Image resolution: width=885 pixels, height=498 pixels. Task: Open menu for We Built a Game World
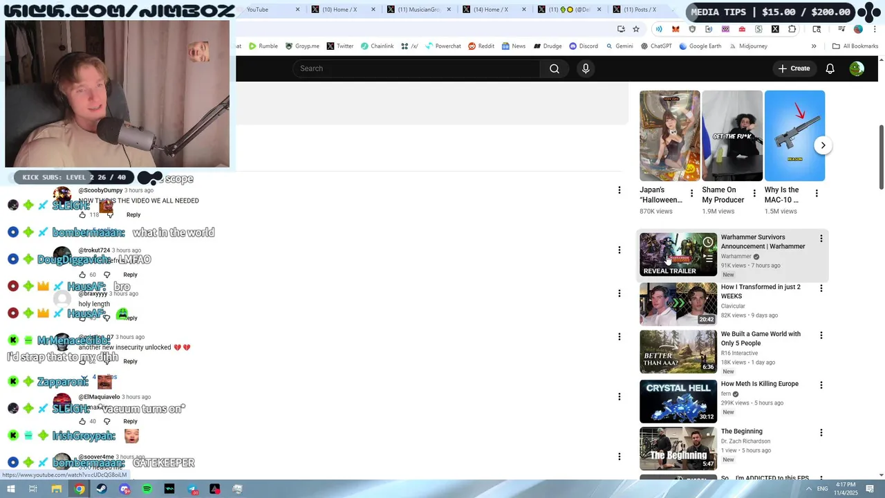(821, 335)
